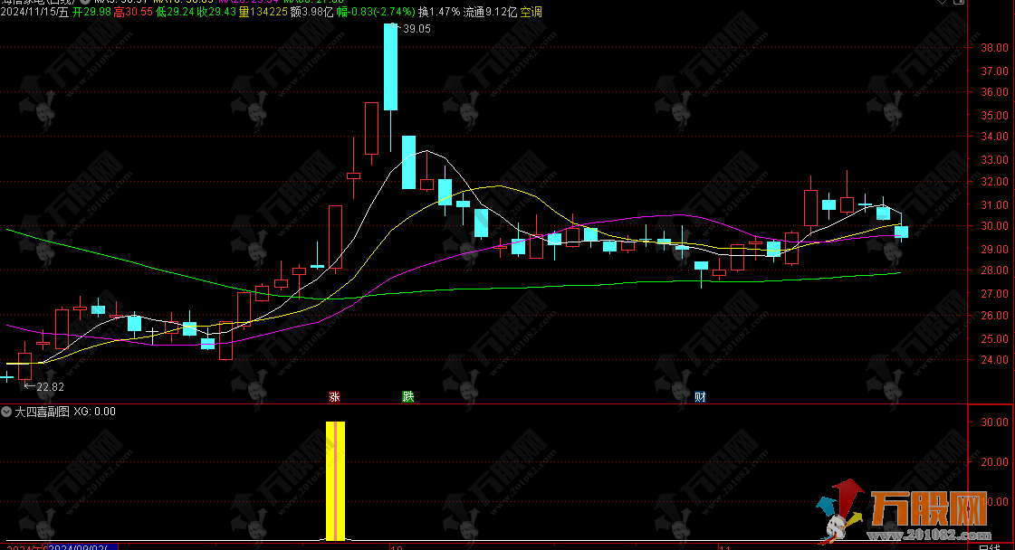Image resolution: width=1015 pixels, height=550 pixels.
Task: Click the XG: 0.00 indicator value
Action: tap(94, 412)
